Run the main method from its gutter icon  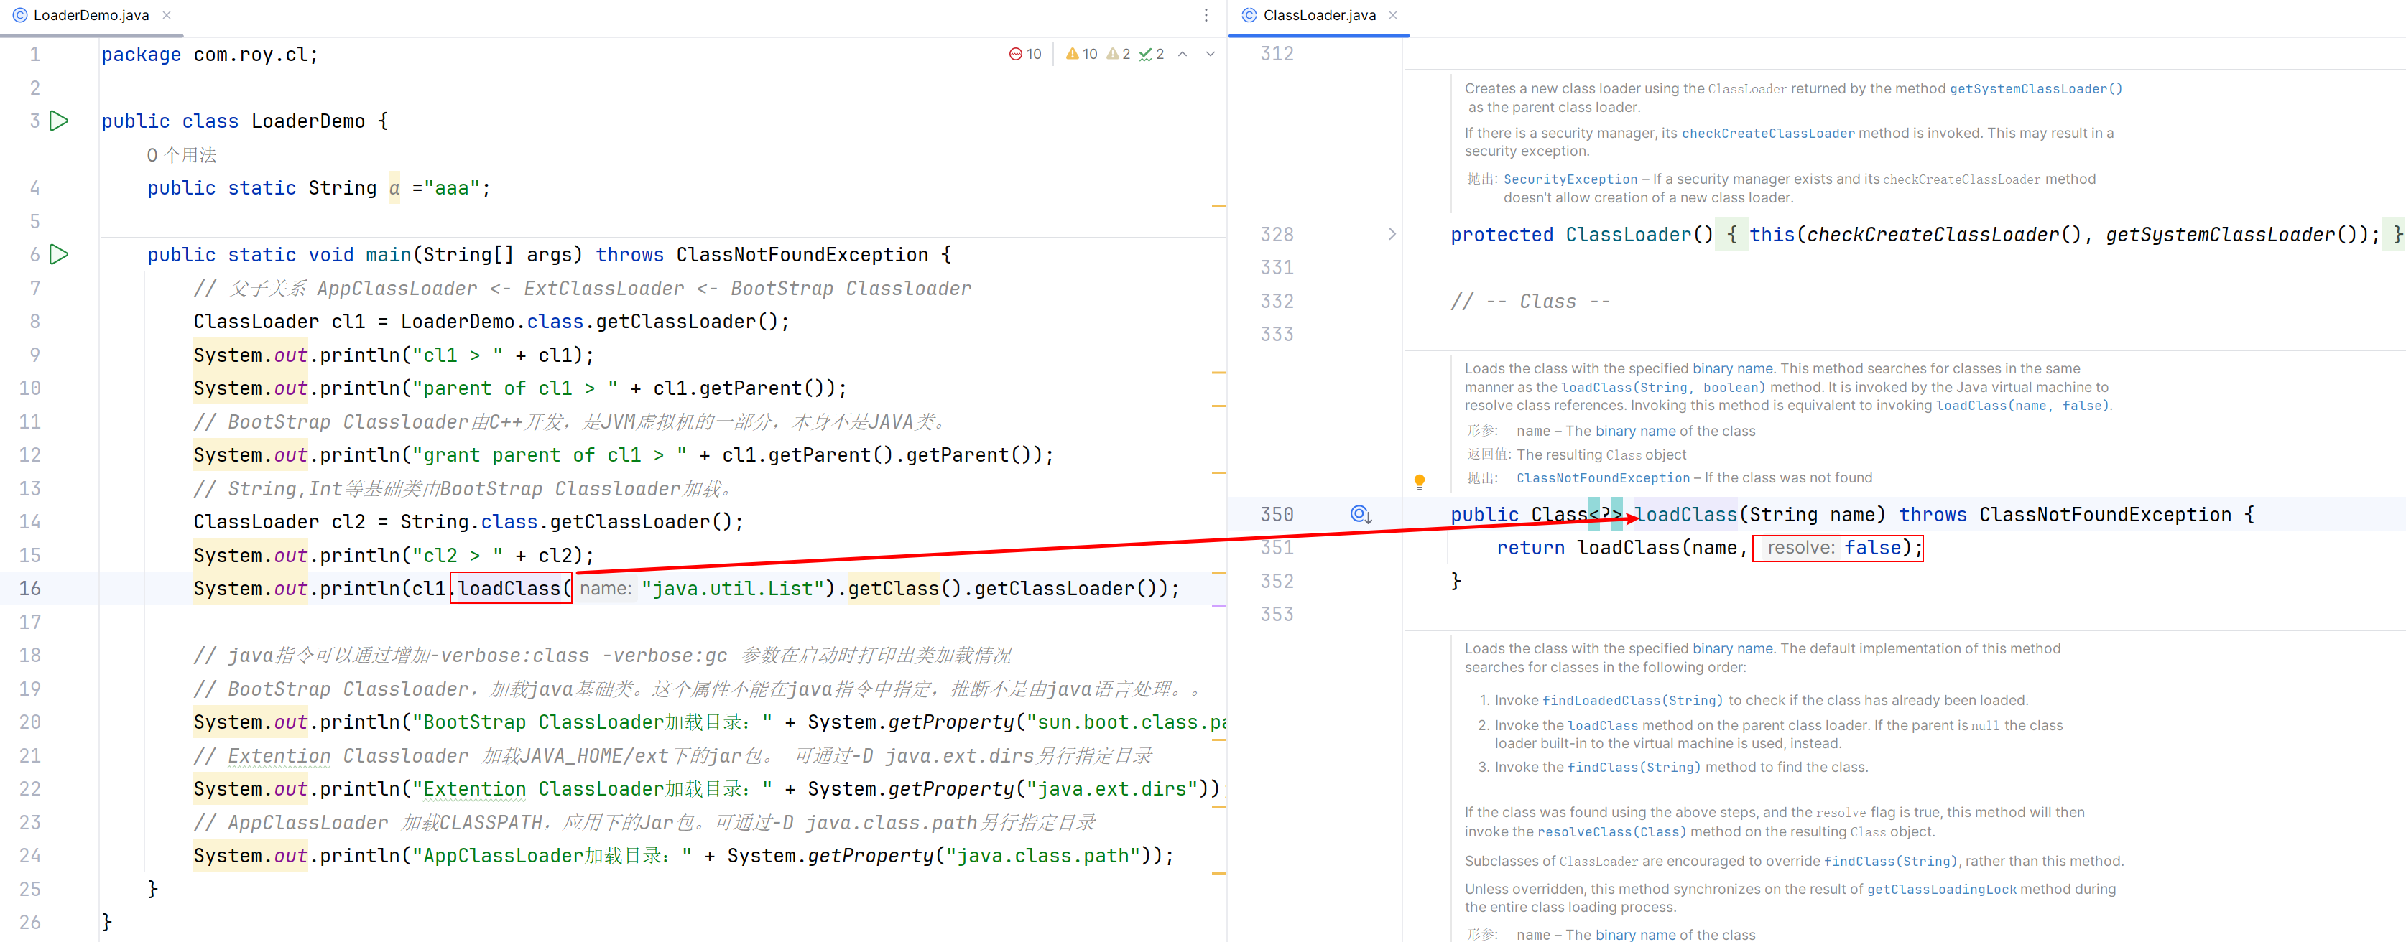tap(59, 254)
